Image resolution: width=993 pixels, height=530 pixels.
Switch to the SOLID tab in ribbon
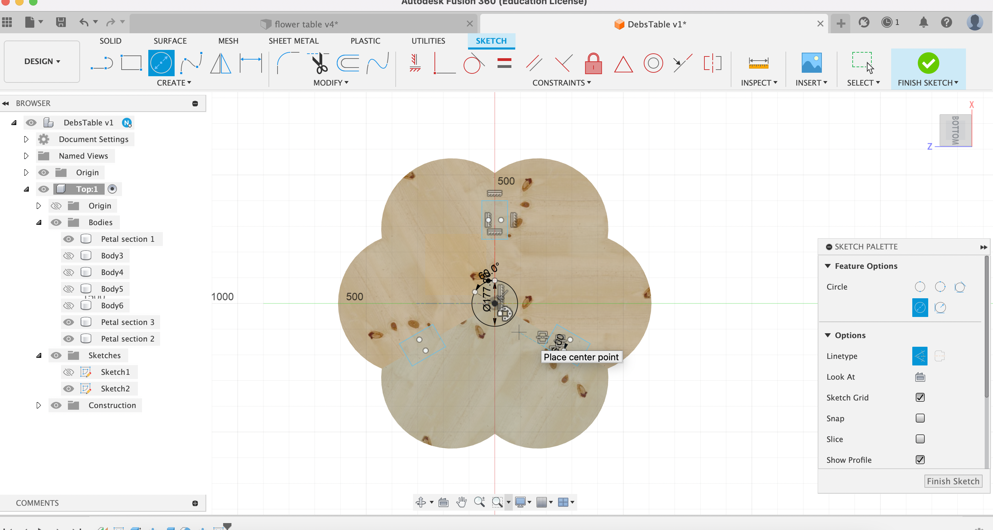(x=110, y=40)
